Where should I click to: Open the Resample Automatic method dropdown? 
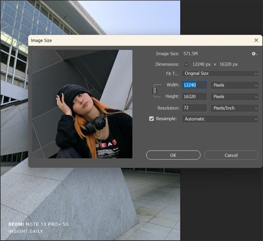pyautogui.click(x=220, y=119)
